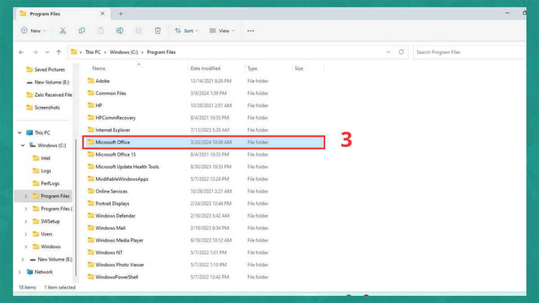This screenshot has width=539, height=303.
Task: Close the Program Files tab
Action: [x=102, y=14]
